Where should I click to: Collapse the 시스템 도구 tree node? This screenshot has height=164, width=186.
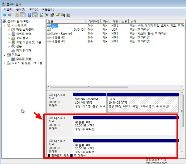click(5, 26)
